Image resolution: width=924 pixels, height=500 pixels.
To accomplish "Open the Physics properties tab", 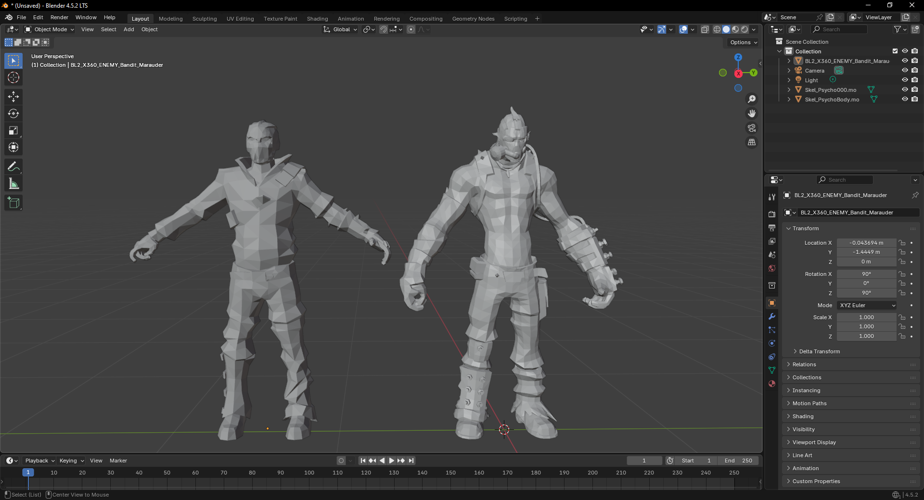I will point(772,343).
